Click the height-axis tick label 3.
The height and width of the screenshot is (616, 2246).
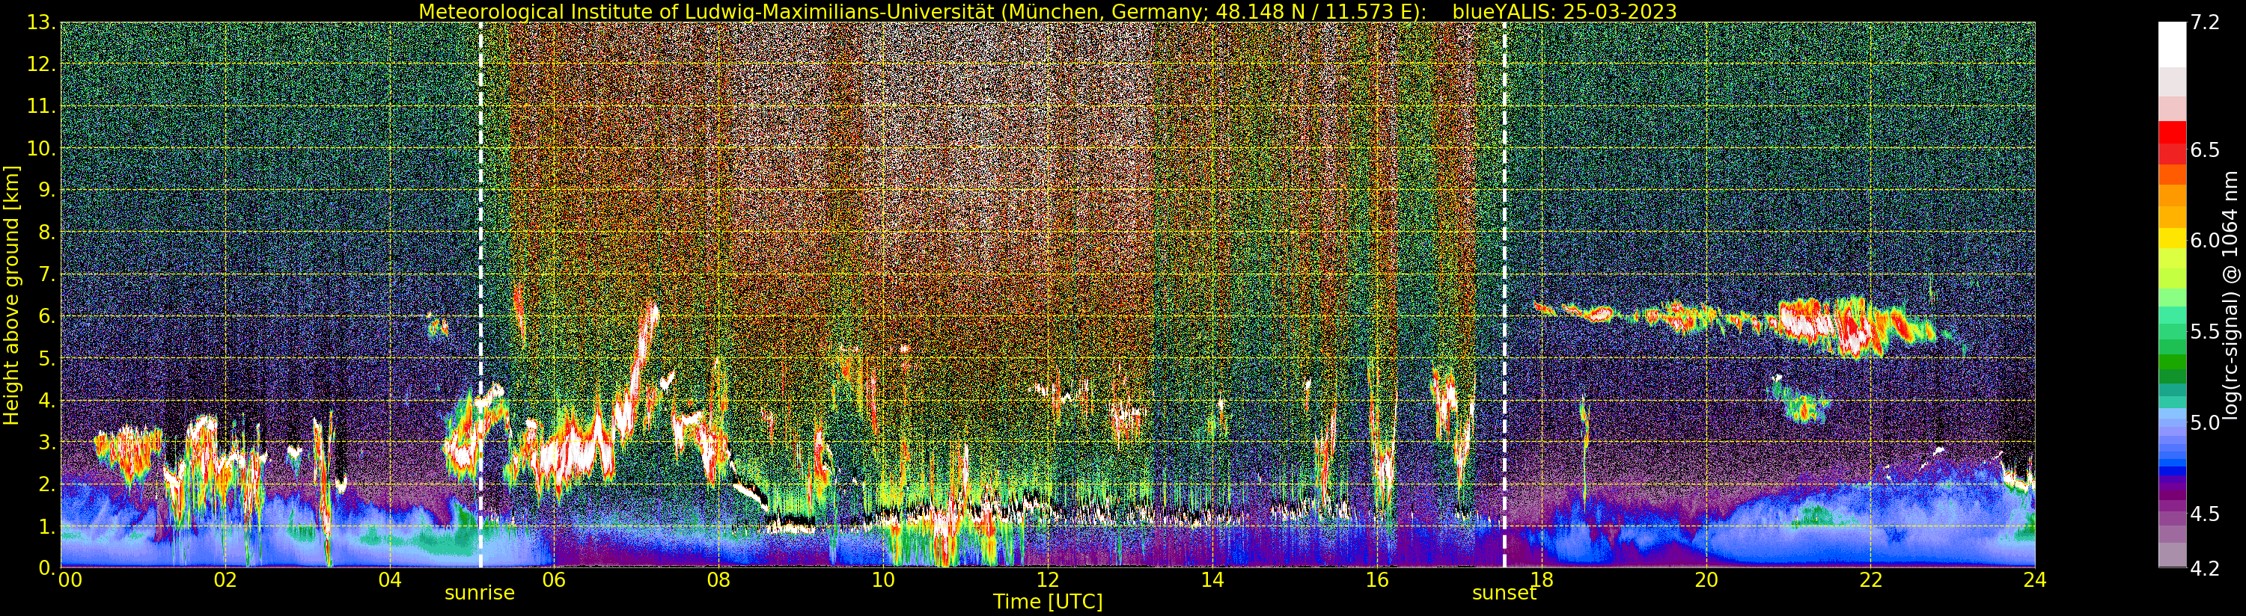(x=46, y=443)
